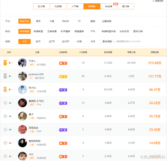Viewport: 167px width, 161px height.
Task: Filter category by 颜值星秀
Action: [x=79, y=31]
